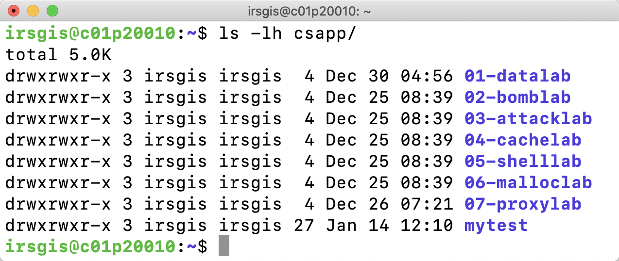The height and width of the screenshot is (261, 619).
Task: Click the 06-malloclab directory name
Action: coord(528,183)
